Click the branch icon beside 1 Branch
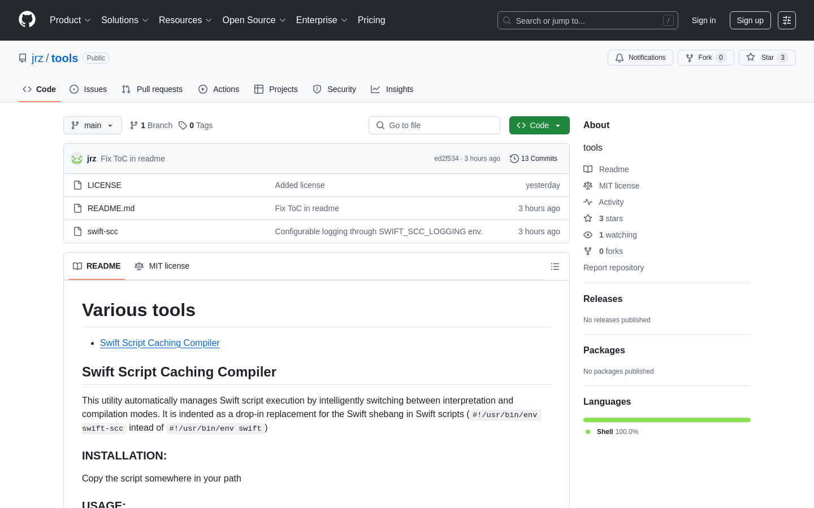Image resolution: width=814 pixels, height=508 pixels. click(134, 125)
